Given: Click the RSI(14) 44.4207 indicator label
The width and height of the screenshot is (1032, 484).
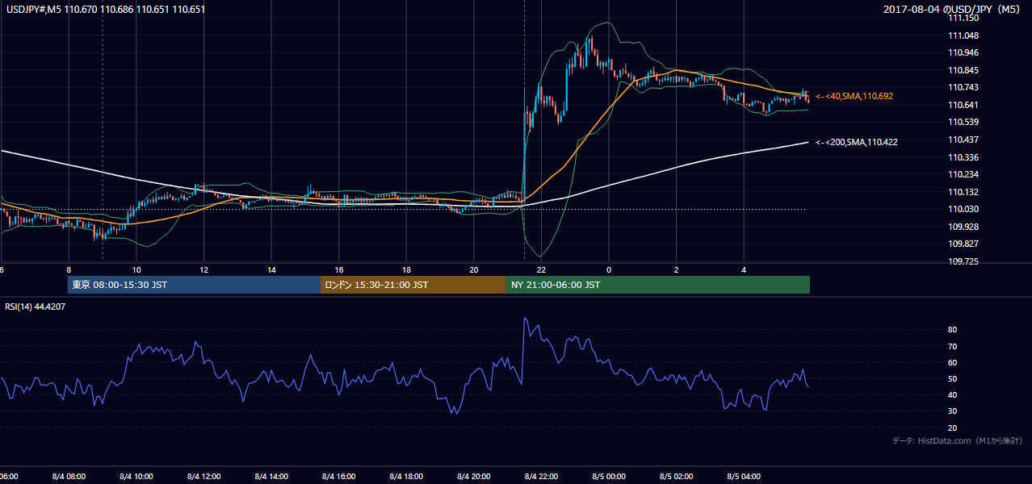Looking at the screenshot, I should pos(36,307).
